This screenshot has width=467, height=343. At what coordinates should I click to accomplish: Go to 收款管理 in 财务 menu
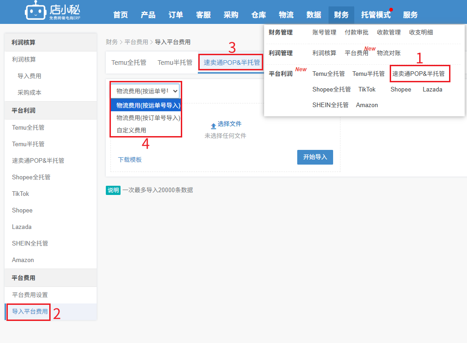coord(389,33)
